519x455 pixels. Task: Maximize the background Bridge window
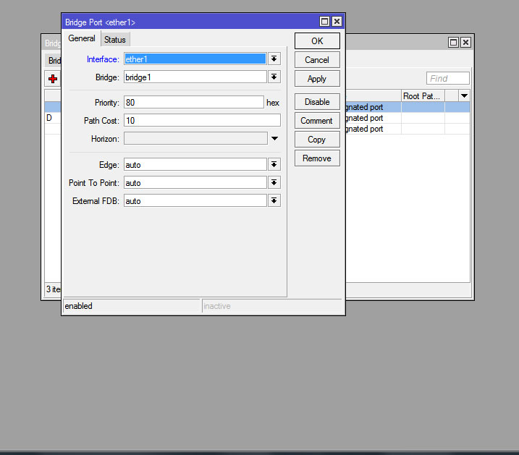(x=454, y=43)
